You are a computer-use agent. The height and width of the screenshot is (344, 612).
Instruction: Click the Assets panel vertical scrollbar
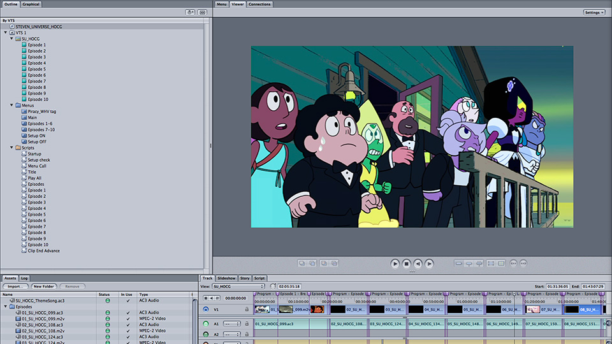pyautogui.click(x=195, y=320)
